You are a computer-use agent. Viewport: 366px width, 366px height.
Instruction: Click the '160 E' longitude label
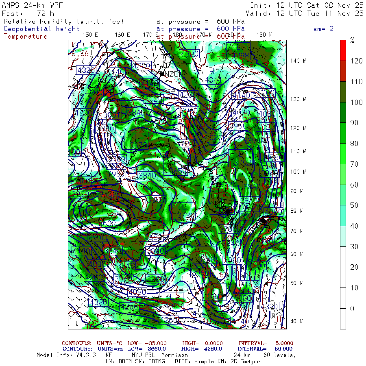click(122, 35)
